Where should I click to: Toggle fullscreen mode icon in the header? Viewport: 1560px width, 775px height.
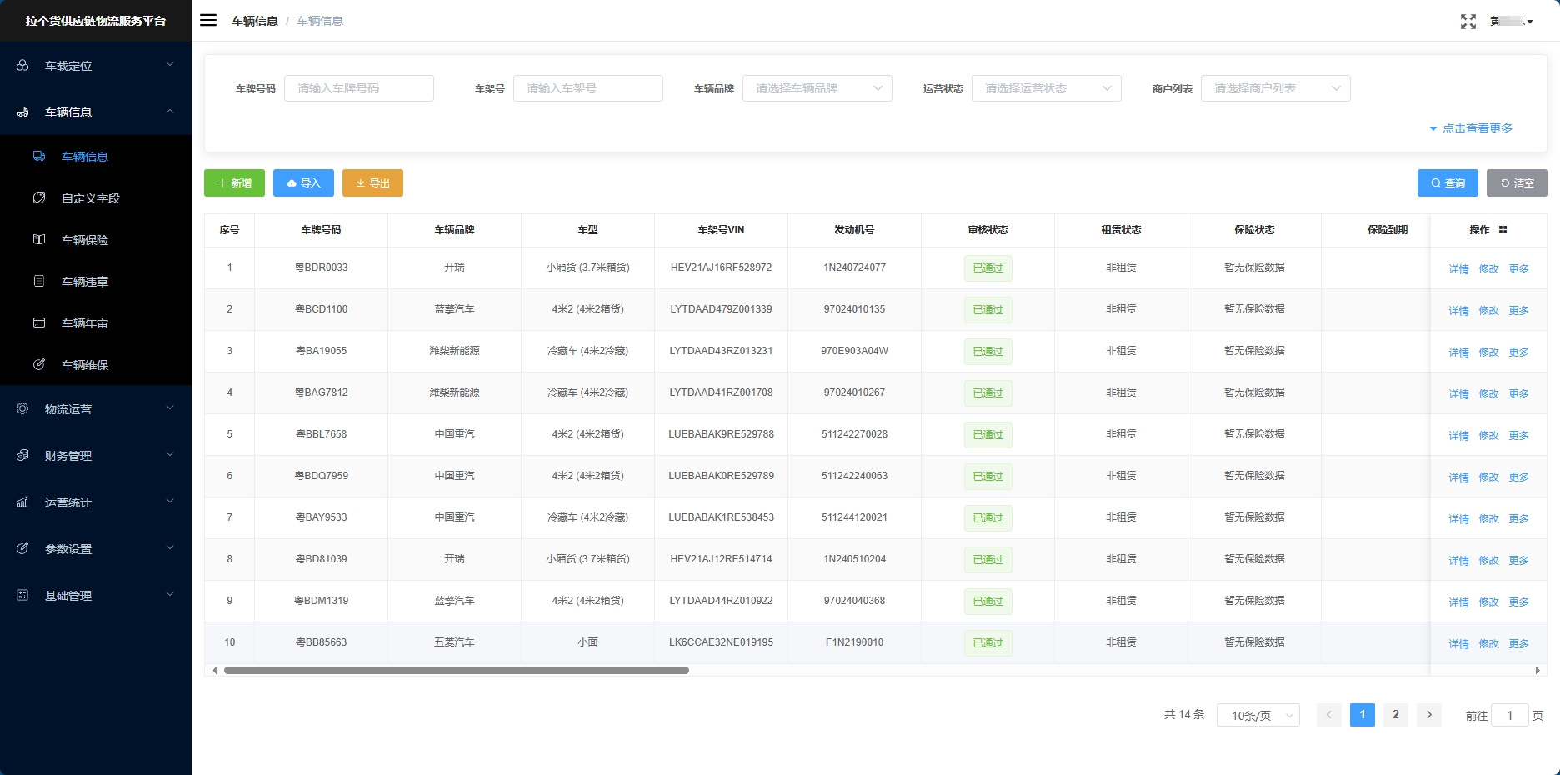(1467, 22)
